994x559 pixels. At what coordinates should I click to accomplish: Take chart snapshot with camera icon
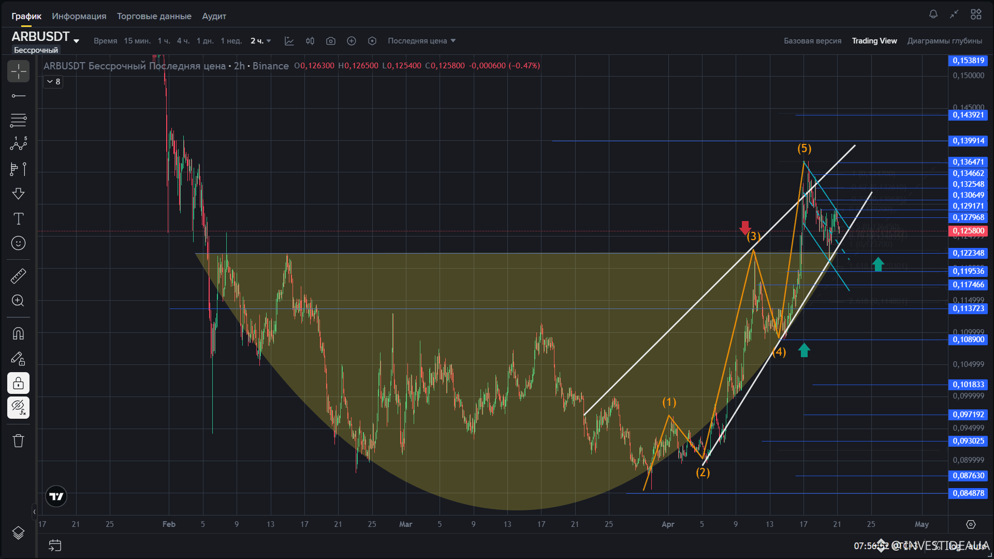click(x=331, y=41)
